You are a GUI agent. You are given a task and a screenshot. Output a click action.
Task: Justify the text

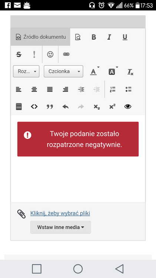(x=50, y=89)
